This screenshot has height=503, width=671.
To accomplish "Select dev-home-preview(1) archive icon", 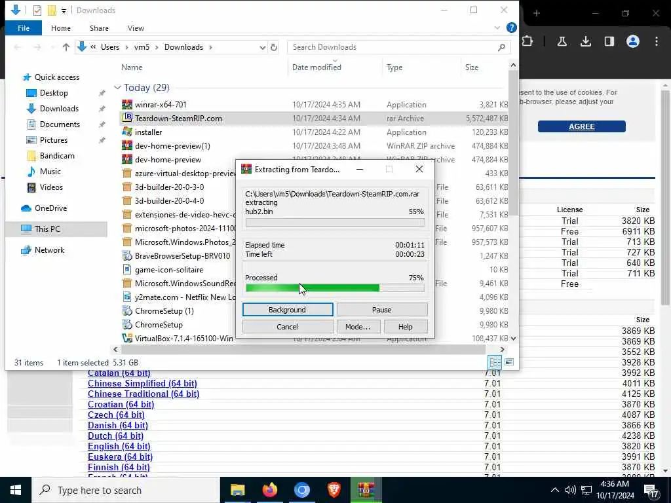I will click(x=127, y=146).
